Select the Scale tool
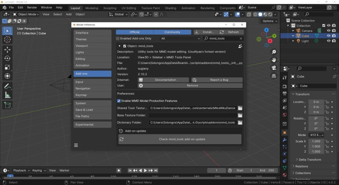This screenshot has height=185, width=339. pyautogui.click(x=7, y=67)
